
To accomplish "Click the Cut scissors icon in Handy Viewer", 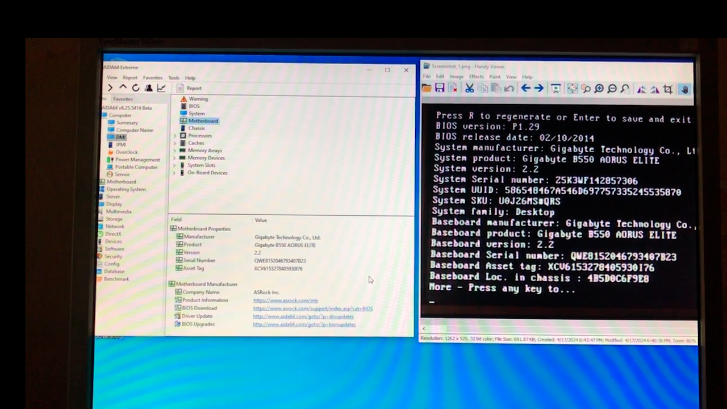I will coord(470,88).
